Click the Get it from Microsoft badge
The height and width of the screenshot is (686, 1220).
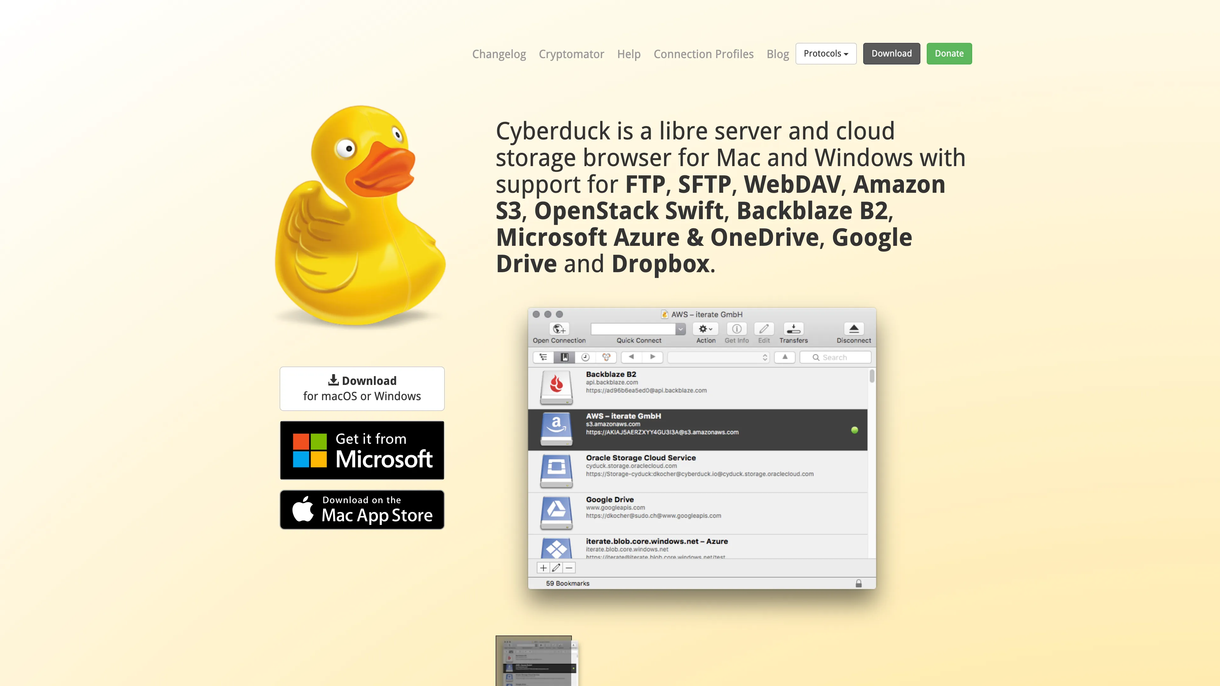[x=362, y=450]
